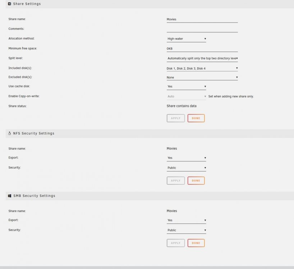Image resolution: width=294 pixels, height=269 pixels.
Task: Click the 'Minimum free space:' label
Action: tap(23, 48)
